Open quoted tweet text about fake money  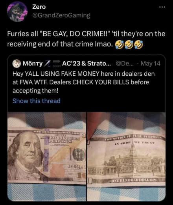pyautogui.click(x=83, y=82)
